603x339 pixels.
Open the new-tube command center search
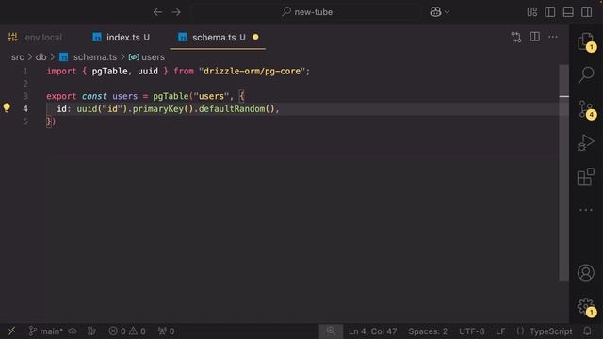coord(306,12)
